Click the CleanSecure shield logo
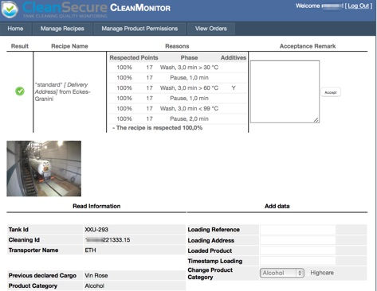The height and width of the screenshot is (291, 377). [10, 10]
